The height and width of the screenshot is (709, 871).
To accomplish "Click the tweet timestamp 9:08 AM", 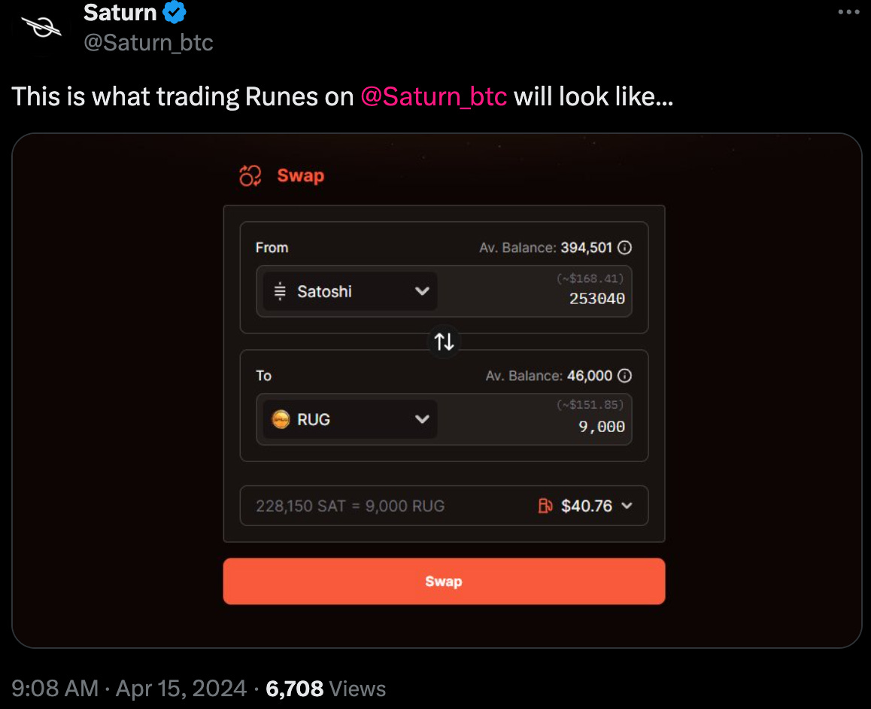I will pos(55,688).
